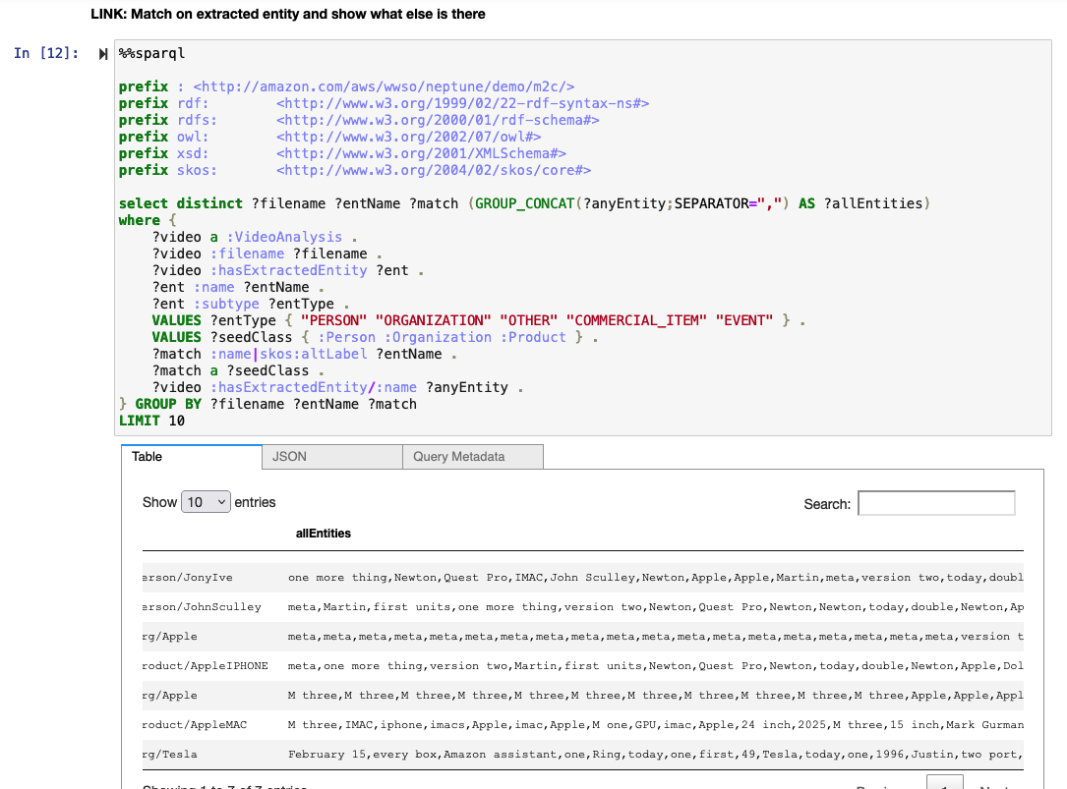Click the Previous pagination button
Screen dimensions: 1067x789
[875, 786]
